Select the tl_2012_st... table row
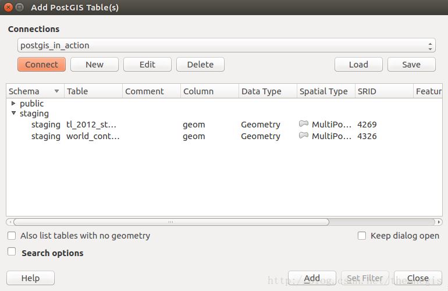Viewport: 448px width, 291px height. click(x=224, y=125)
